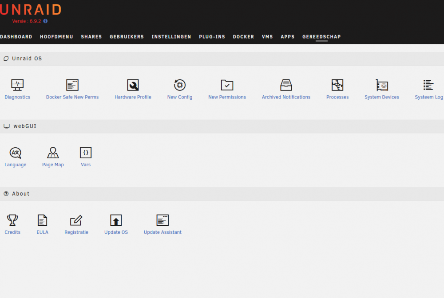444x298 pixels.
Task: Click the System Devices label link
Action: (x=382, y=97)
